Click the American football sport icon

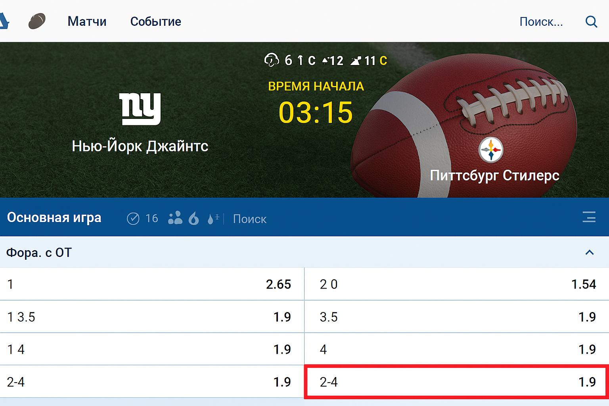37,21
